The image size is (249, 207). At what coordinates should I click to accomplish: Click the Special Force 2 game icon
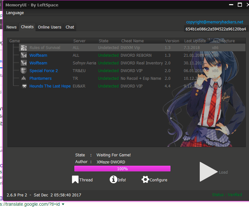tap(24, 70)
